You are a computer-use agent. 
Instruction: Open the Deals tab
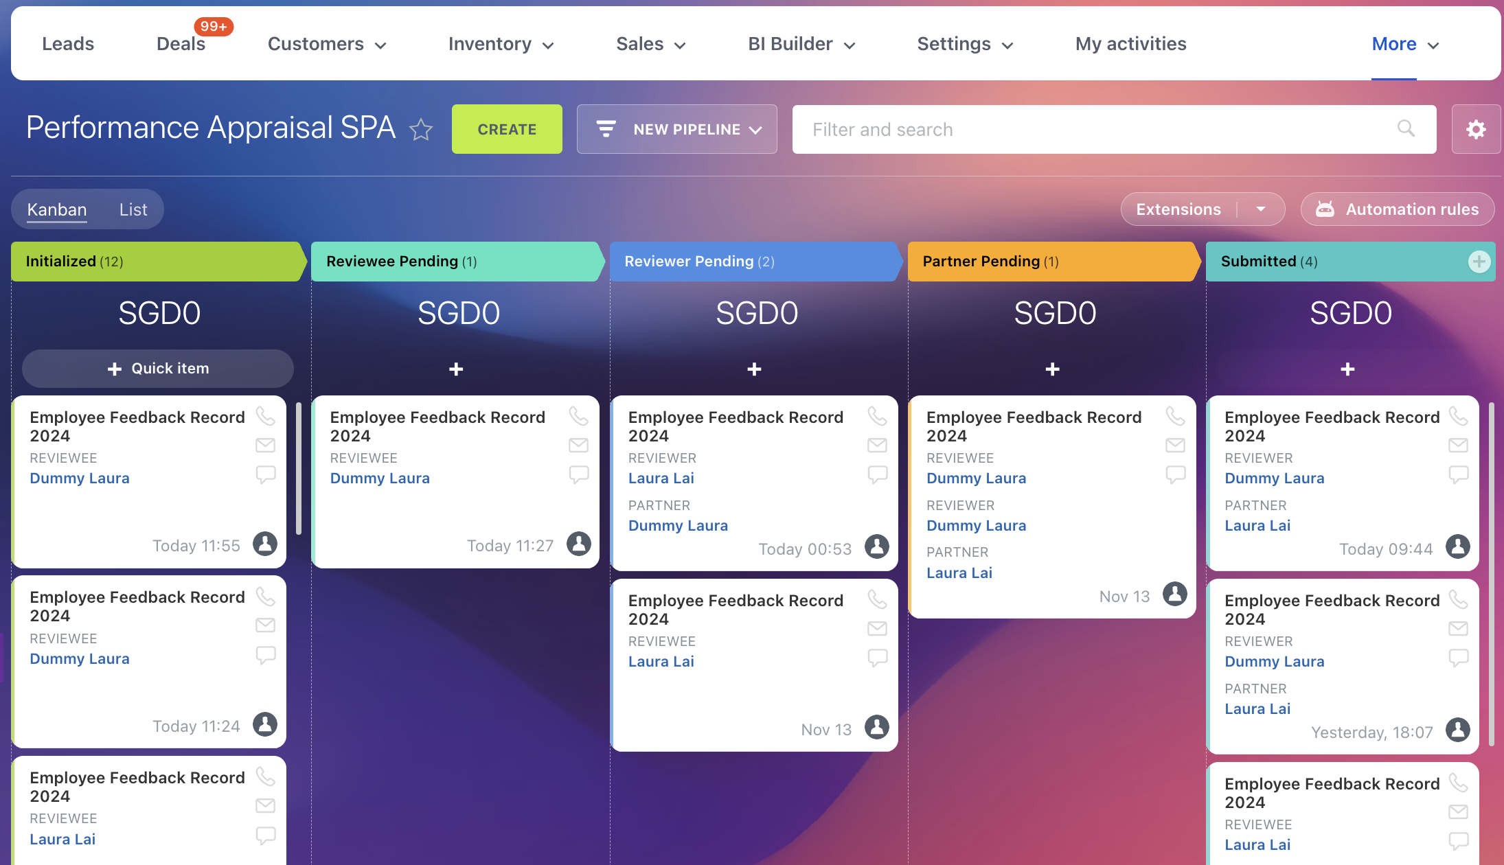(x=181, y=44)
